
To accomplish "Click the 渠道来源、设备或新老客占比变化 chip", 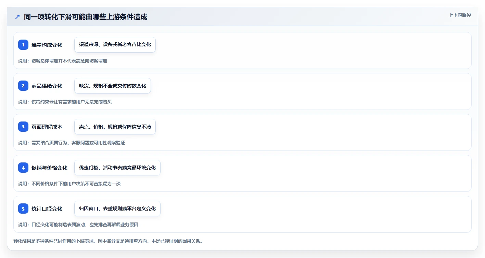I will point(115,45).
